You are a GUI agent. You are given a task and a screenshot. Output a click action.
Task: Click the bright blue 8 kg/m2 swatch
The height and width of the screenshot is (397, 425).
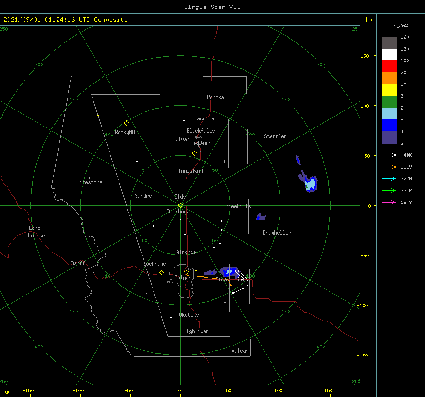pyautogui.click(x=389, y=125)
